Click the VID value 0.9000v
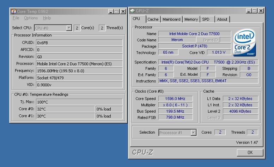This screenshot has width=274, height=167. click(x=79, y=85)
